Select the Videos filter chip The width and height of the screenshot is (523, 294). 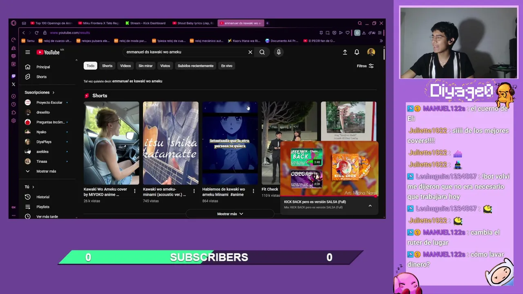(125, 66)
